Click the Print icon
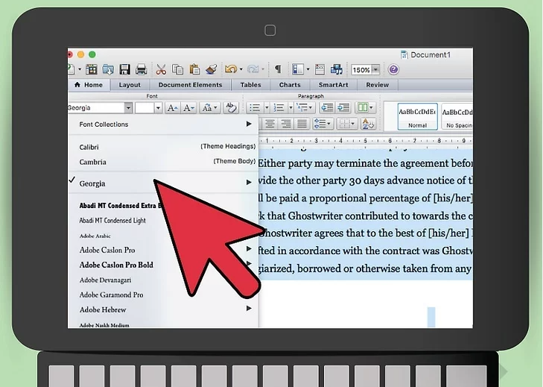 point(142,69)
